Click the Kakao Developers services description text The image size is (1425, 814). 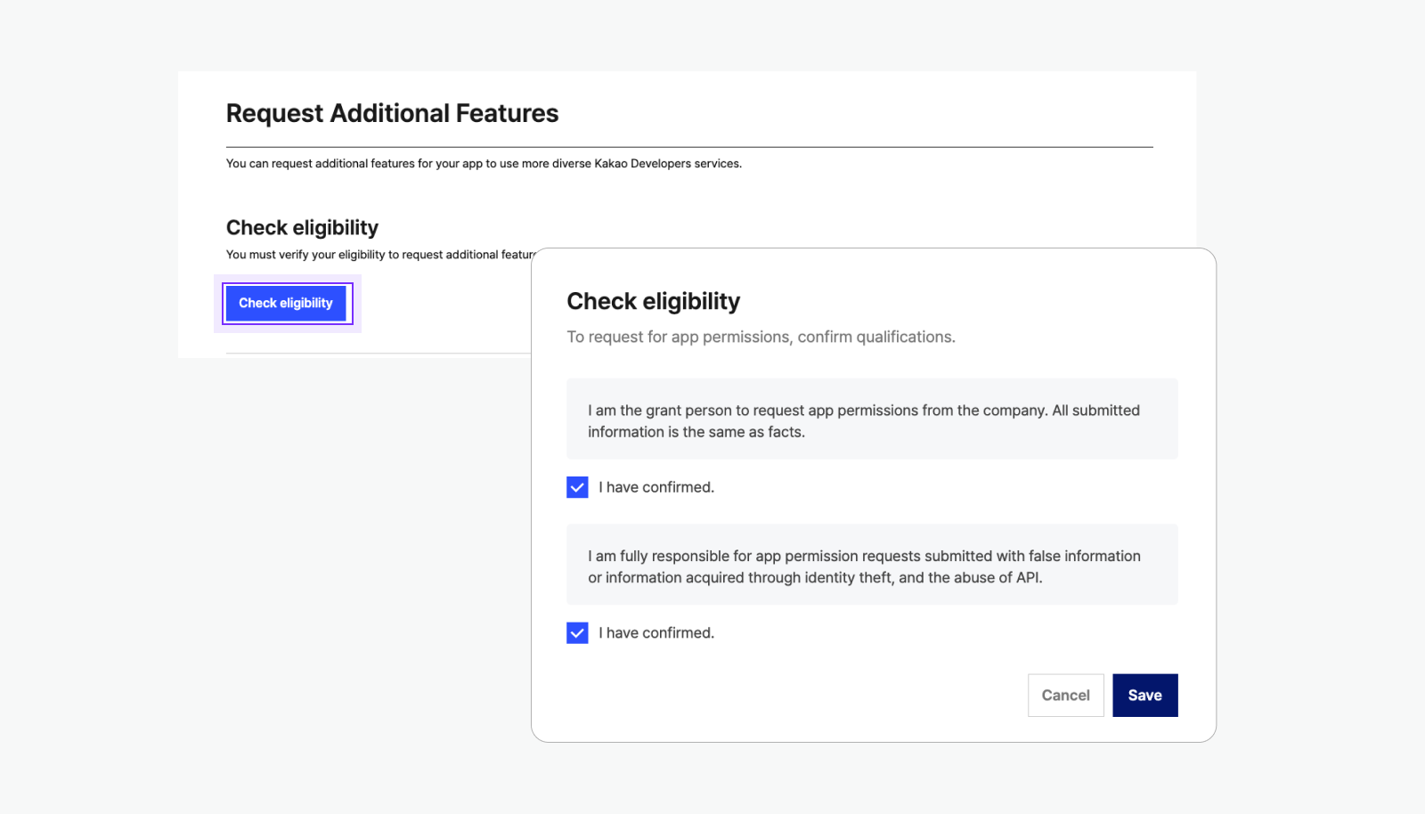(x=484, y=164)
